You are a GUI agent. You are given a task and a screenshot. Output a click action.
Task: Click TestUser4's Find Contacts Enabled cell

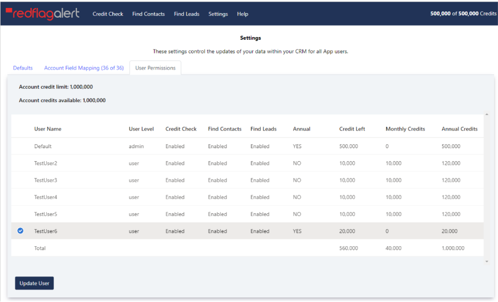217,197
